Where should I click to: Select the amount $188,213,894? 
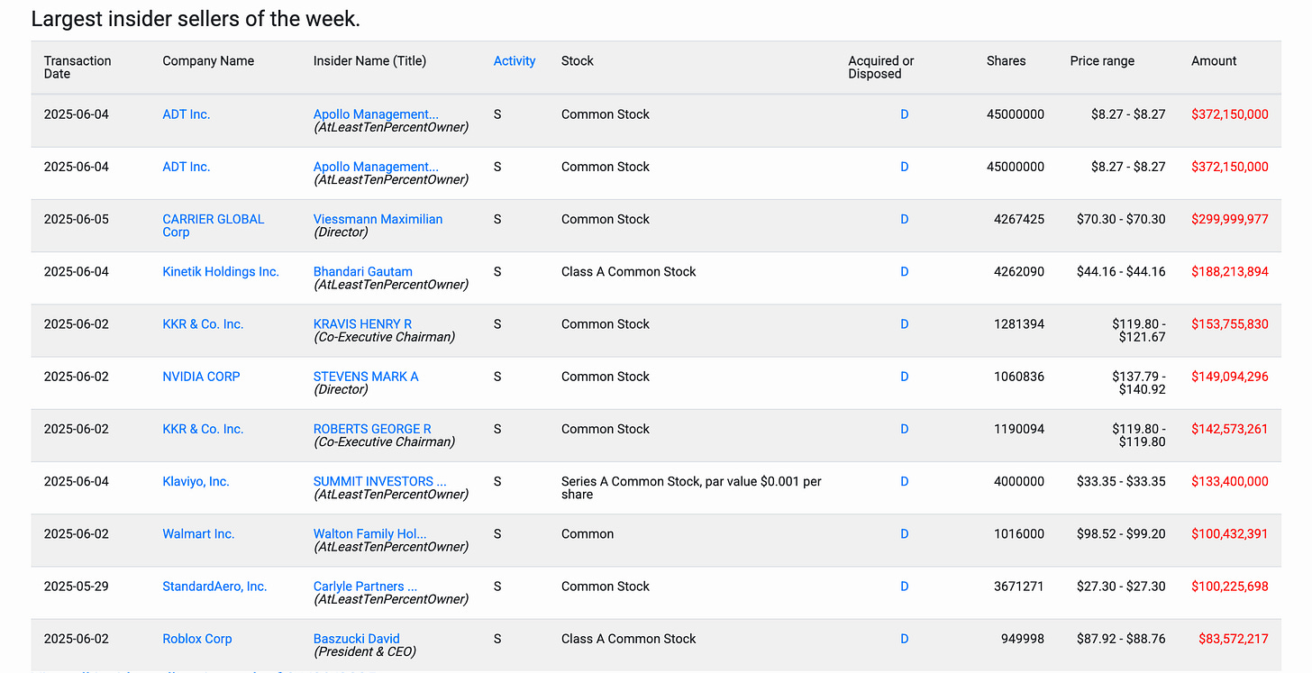1229,271
